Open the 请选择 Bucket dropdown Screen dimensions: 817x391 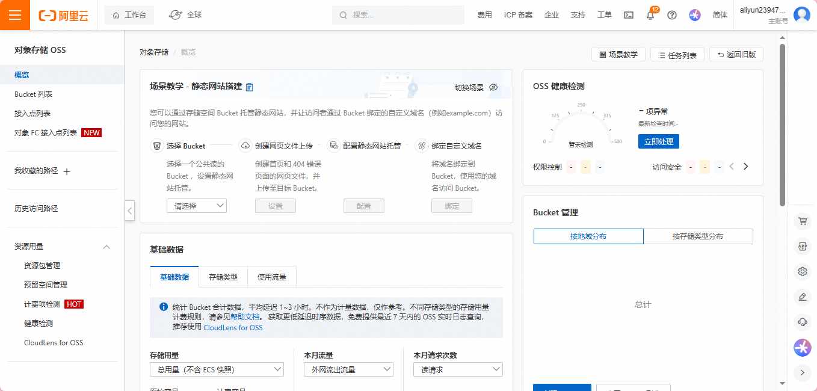point(197,206)
